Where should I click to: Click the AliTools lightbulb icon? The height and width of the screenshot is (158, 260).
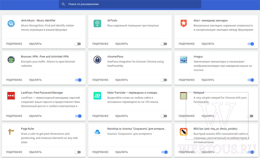click(x=97, y=23)
